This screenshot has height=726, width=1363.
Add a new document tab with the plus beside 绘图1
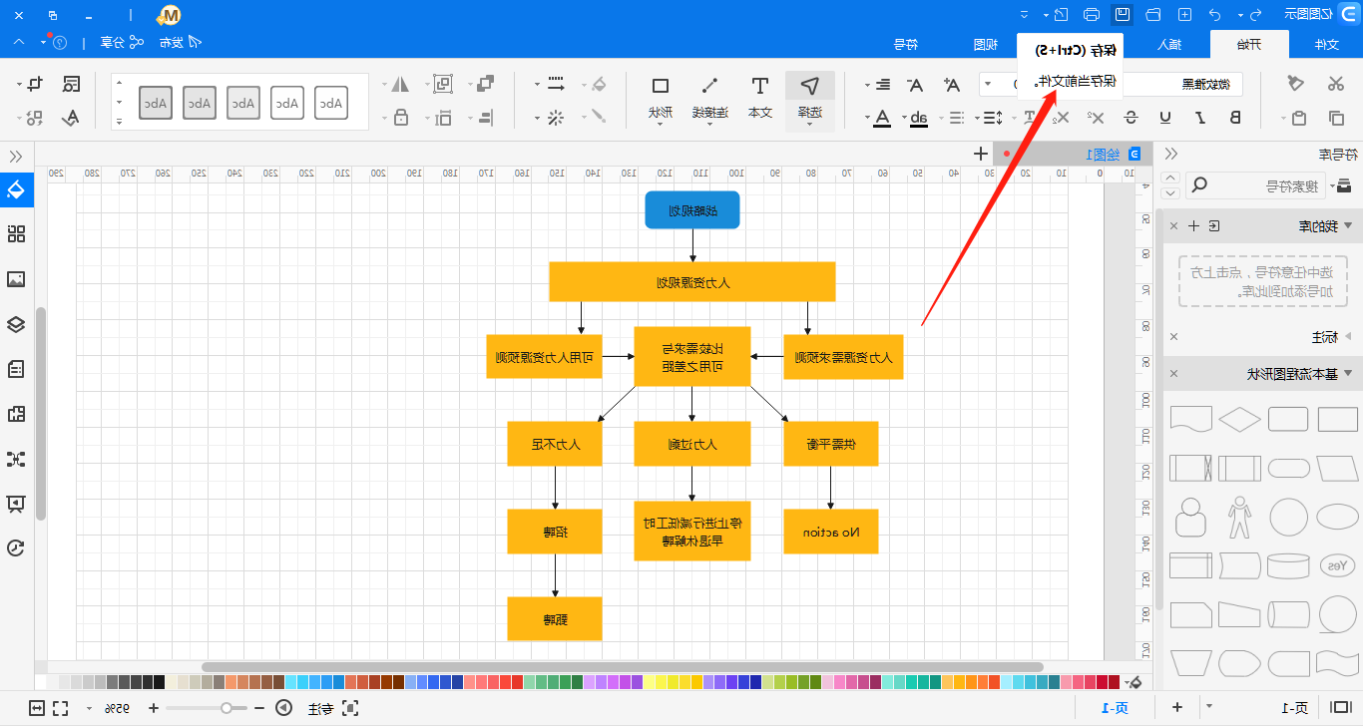point(981,154)
